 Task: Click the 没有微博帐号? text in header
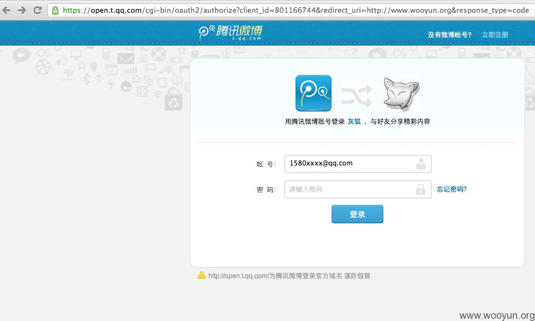point(449,35)
